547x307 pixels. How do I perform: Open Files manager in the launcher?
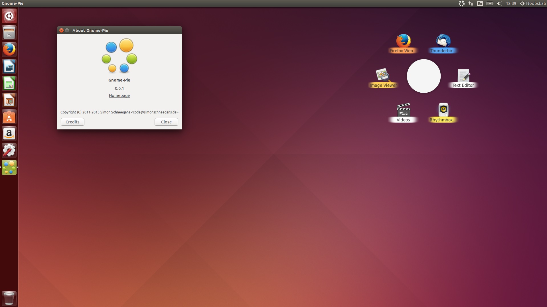coord(9,33)
